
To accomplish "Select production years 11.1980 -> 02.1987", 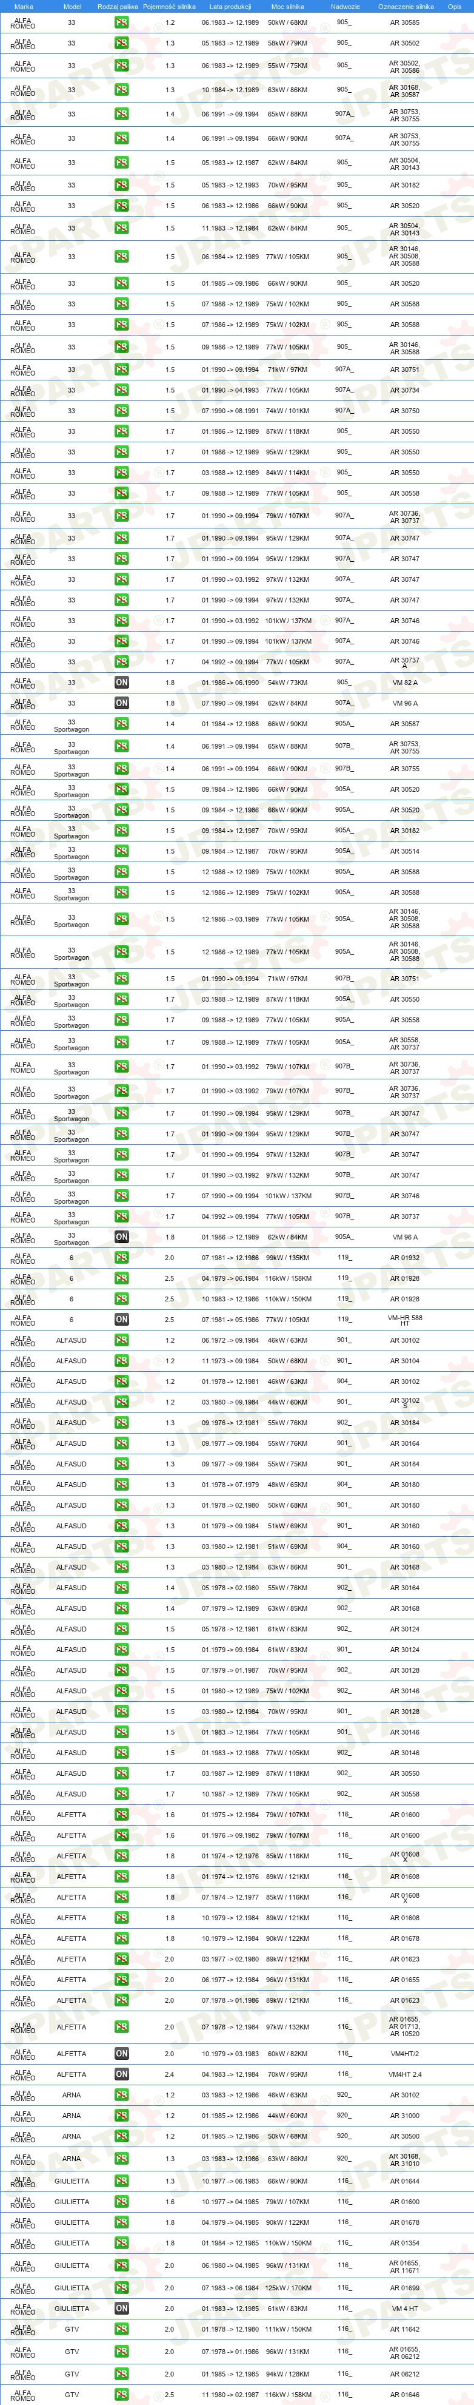I will click(x=230, y=2395).
